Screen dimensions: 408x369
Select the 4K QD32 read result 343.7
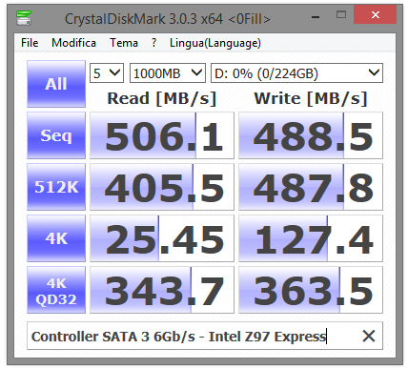(x=162, y=290)
